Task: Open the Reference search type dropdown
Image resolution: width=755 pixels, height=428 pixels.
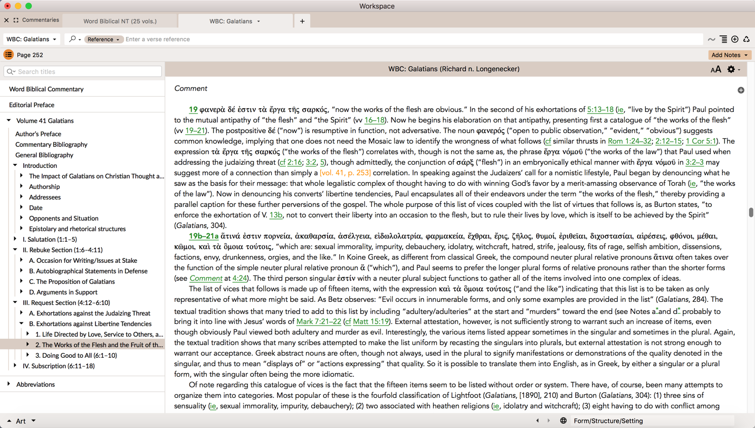Action: click(103, 39)
